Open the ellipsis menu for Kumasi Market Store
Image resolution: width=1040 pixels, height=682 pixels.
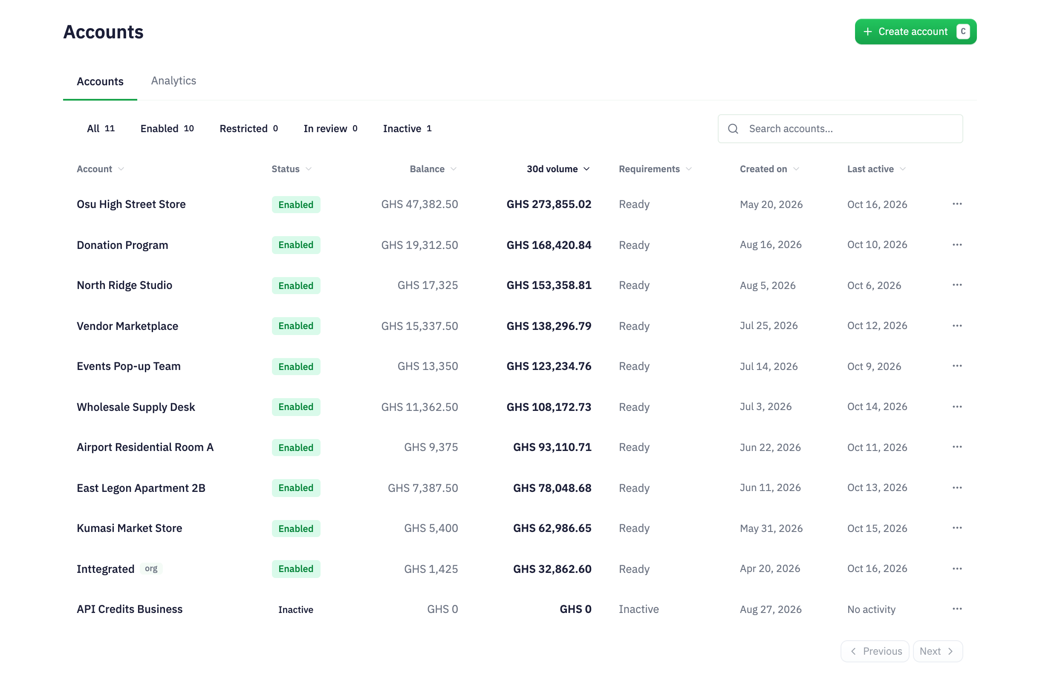coord(957,527)
